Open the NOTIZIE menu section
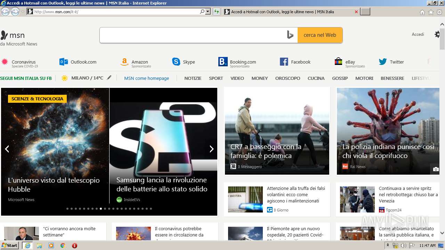Screen dimensions: 445x250 193,78
